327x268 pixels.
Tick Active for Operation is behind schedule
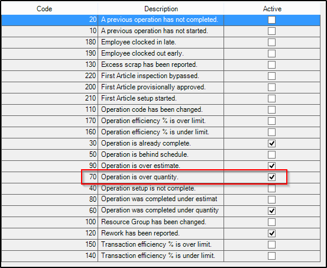[x=271, y=154]
